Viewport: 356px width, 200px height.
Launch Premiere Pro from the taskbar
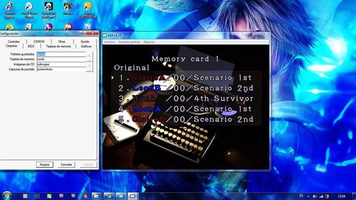[61, 196]
